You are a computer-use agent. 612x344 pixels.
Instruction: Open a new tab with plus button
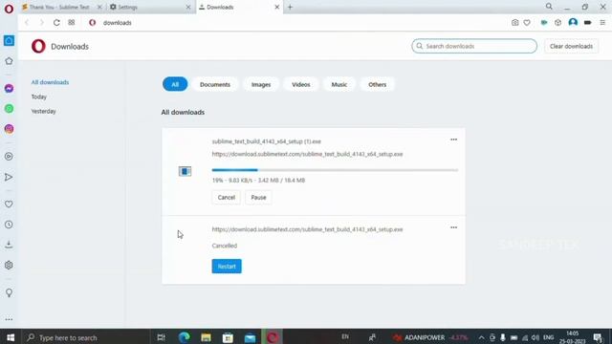tap(290, 7)
